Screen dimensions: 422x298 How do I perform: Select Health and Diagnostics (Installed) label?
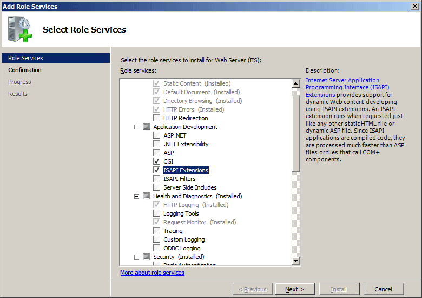(x=197, y=196)
